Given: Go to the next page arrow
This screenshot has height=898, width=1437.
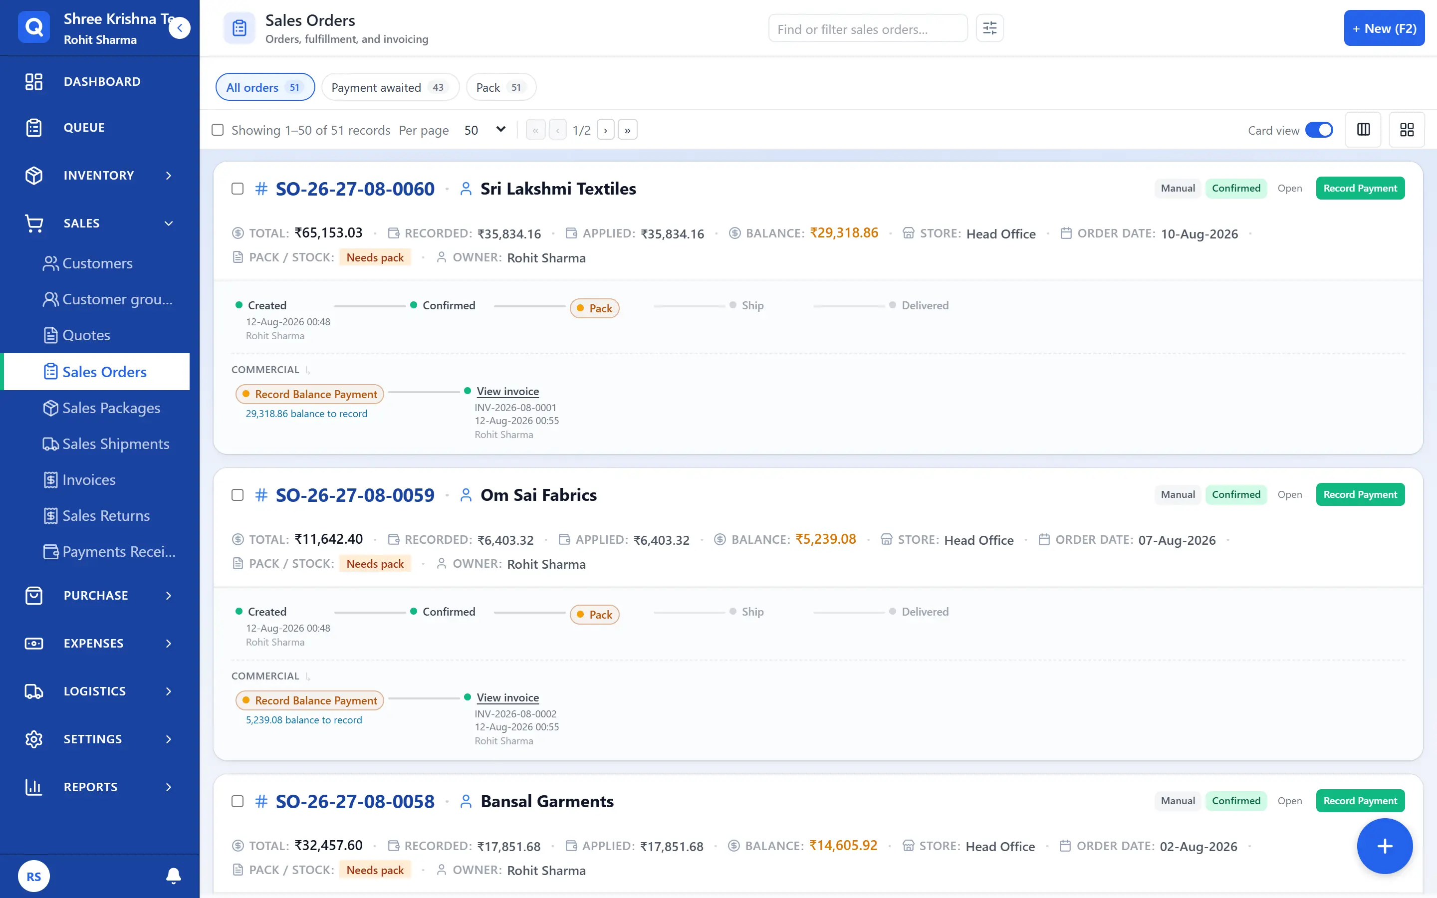Looking at the screenshot, I should coord(605,130).
